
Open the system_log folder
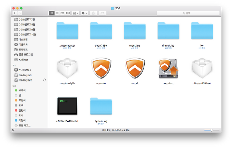click(101, 106)
